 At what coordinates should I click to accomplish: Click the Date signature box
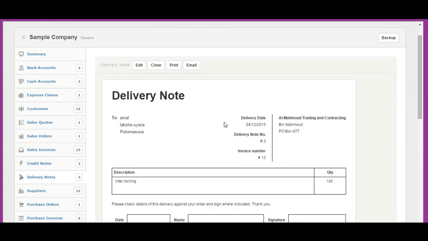[x=148, y=219]
